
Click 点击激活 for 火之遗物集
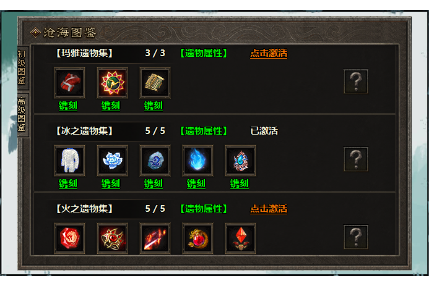(x=269, y=209)
